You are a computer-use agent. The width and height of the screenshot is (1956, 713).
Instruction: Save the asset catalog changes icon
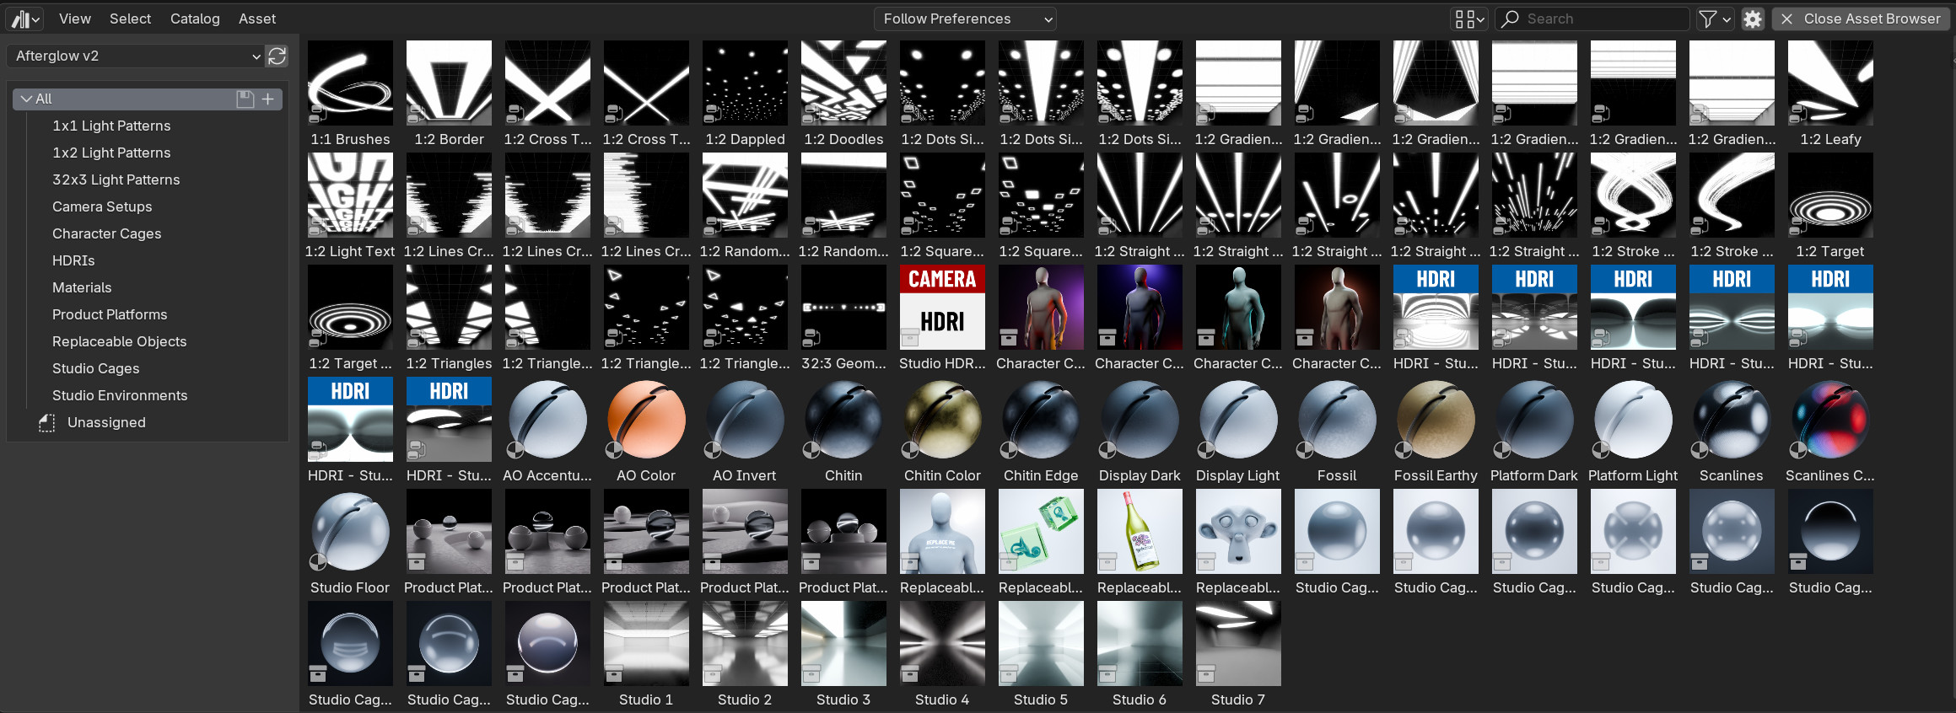(x=245, y=99)
